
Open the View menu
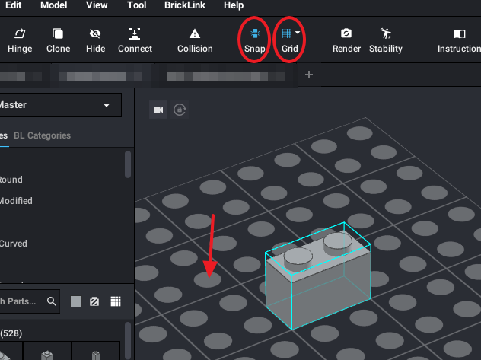[x=97, y=5]
